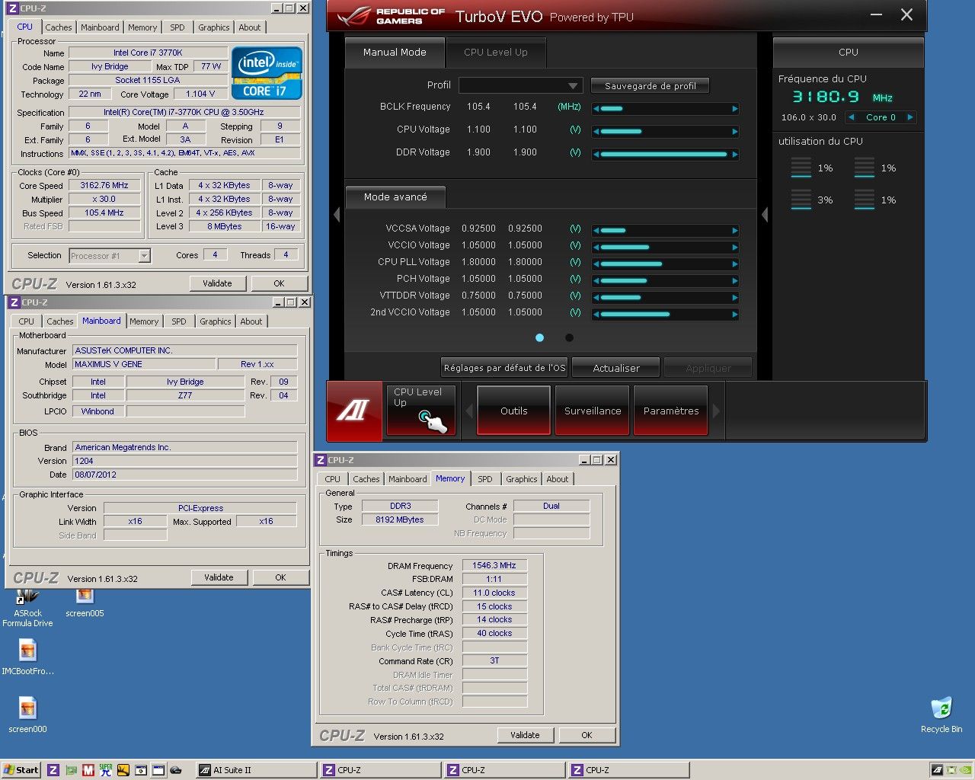Launch Super PI from the quick launch bar
The width and height of the screenshot is (975, 780).
point(106,770)
